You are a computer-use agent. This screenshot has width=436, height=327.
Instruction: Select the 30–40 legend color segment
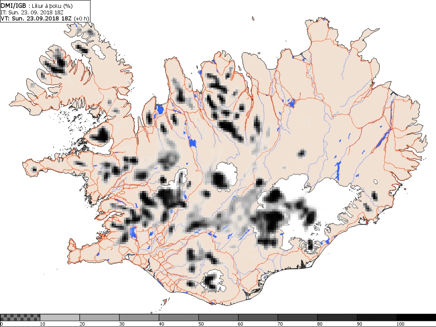point(139,317)
